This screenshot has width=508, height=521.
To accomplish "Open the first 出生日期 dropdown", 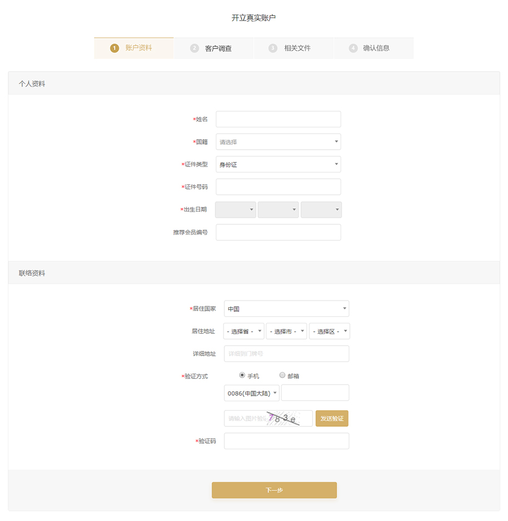I will coord(235,210).
